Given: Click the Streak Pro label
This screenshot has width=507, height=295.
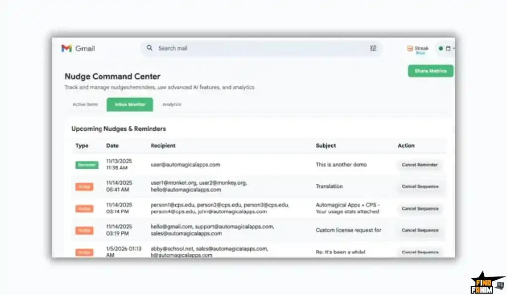Looking at the screenshot, I should click(420, 52).
